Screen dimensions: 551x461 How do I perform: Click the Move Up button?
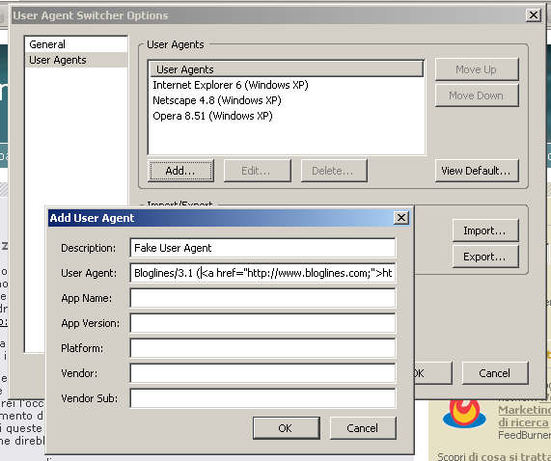[x=477, y=69]
